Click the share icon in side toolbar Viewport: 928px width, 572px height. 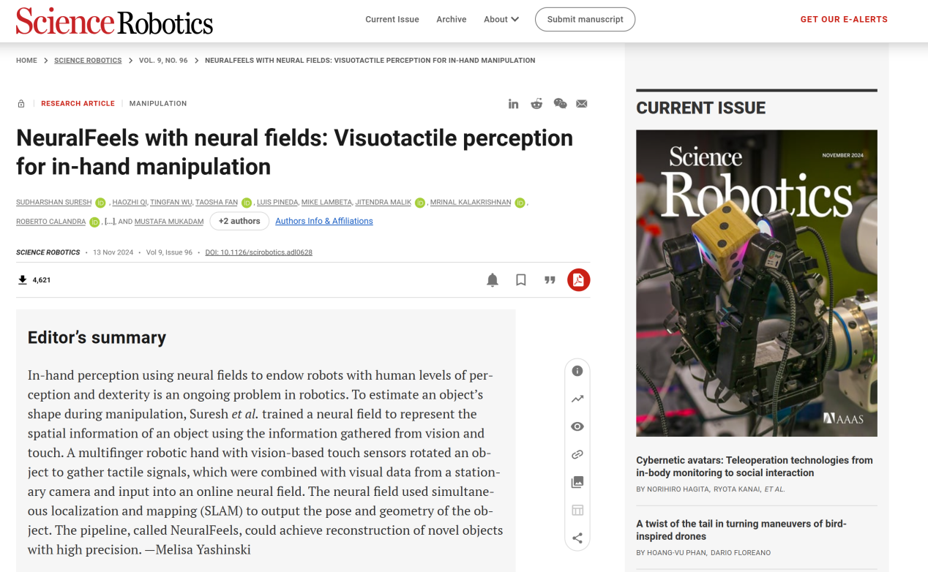tap(577, 538)
